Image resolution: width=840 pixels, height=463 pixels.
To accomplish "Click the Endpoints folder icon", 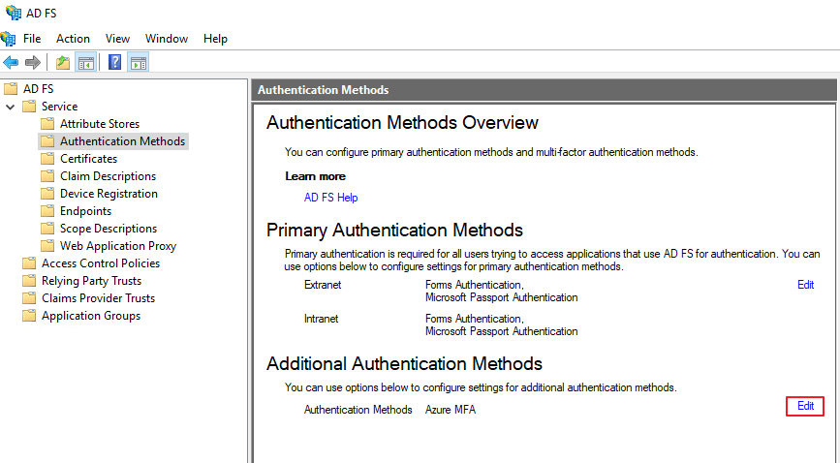I will [47, 211].
